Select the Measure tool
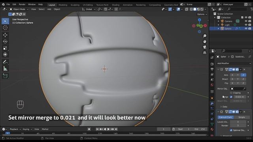Screen dimensions: 253x142 pyautogui.click(x=5, y=69)
